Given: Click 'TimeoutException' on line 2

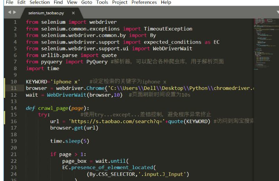Looking at the screenshot, I should click(168, 29).
